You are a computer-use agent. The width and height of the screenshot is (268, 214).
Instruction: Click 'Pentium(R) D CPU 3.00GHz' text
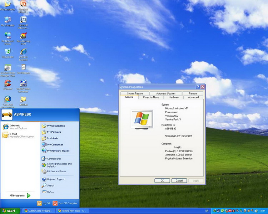tap(179, 151)
